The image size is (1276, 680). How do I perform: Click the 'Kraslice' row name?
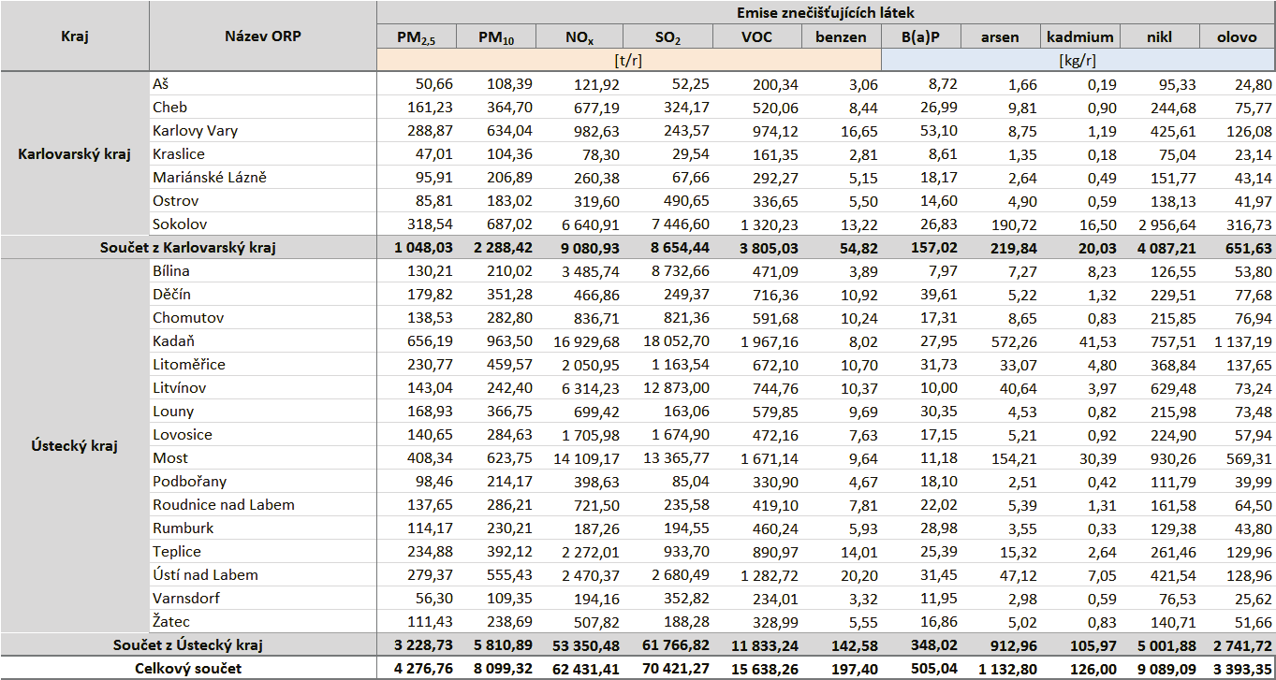[178, 154]
